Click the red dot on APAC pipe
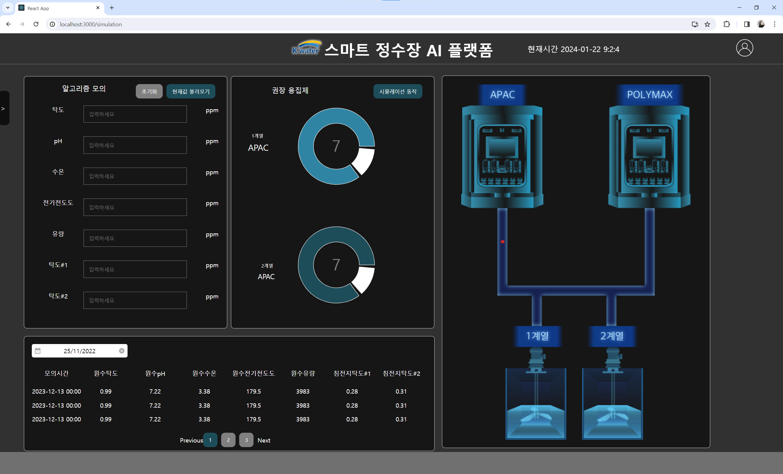Image resolution: width=783 pixels, height=474 pixels. (x=503, y=242)
